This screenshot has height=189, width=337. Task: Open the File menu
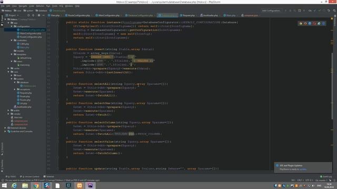[3, 6]
